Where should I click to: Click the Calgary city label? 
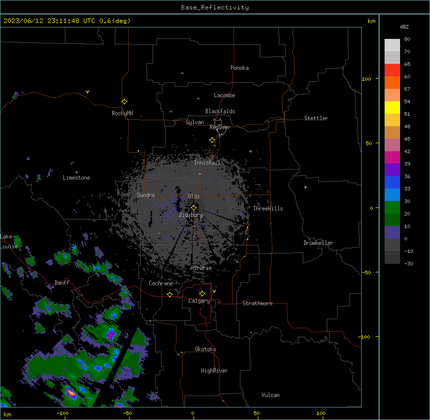[199, 301]
